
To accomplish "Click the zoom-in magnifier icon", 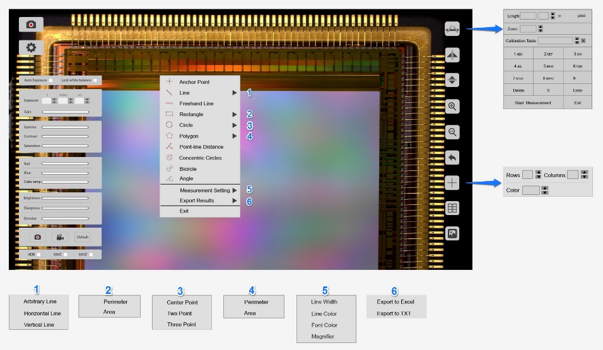I will pos(452,107).
